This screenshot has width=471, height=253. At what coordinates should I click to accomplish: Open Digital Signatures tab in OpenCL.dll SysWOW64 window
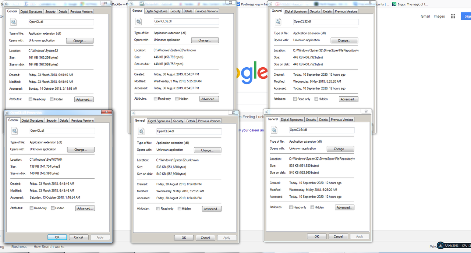[32, 121]
